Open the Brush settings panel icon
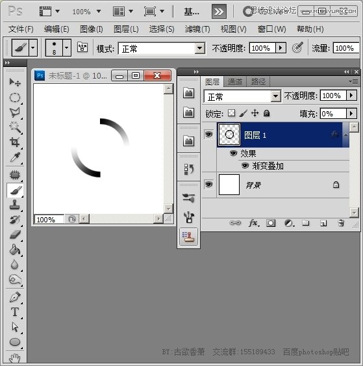The width and height of the screenshot is (363, 366). click(188, 198)
